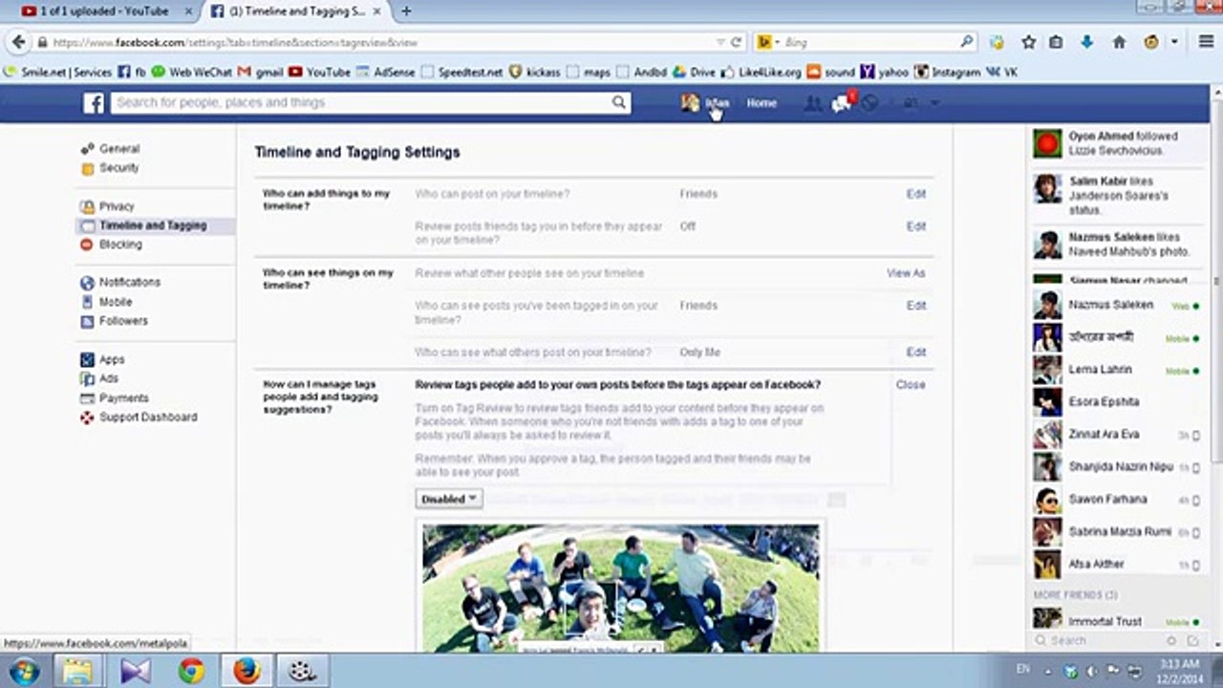Image resolution: width=1223 pixels, height=688 pixels.
Task: Open Friend Requests icon in Facebook header
Action: (x=812, y=103)
